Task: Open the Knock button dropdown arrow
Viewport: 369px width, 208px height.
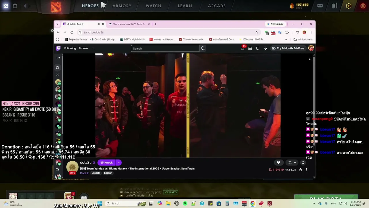Action: coord(118,162)
